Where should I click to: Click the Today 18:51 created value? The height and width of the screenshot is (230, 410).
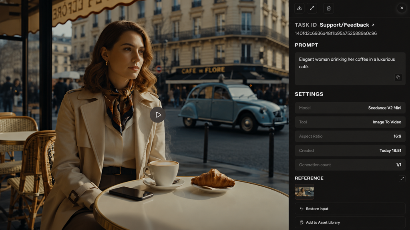coord(390,151)
